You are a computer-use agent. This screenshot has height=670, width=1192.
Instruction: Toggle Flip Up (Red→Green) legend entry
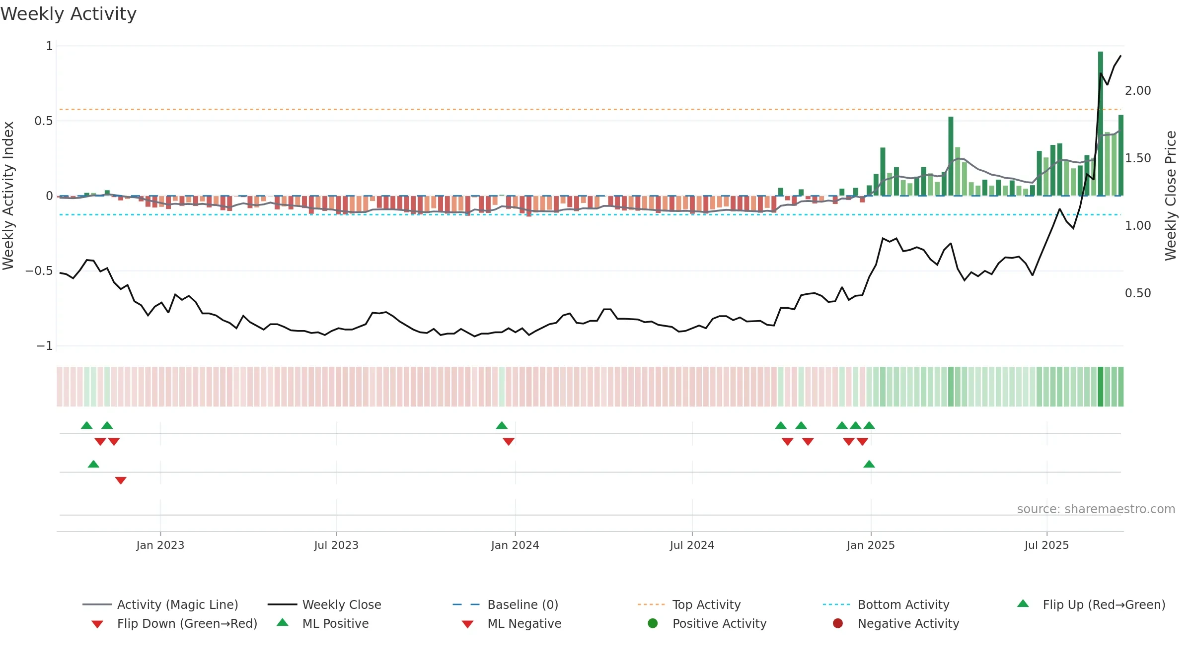(x=1091, y=604)
